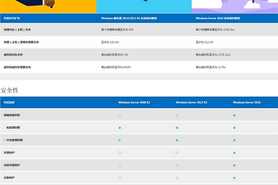Click the 至多为 512 LPs value
The image size is (278, 185).
[205, 42]
